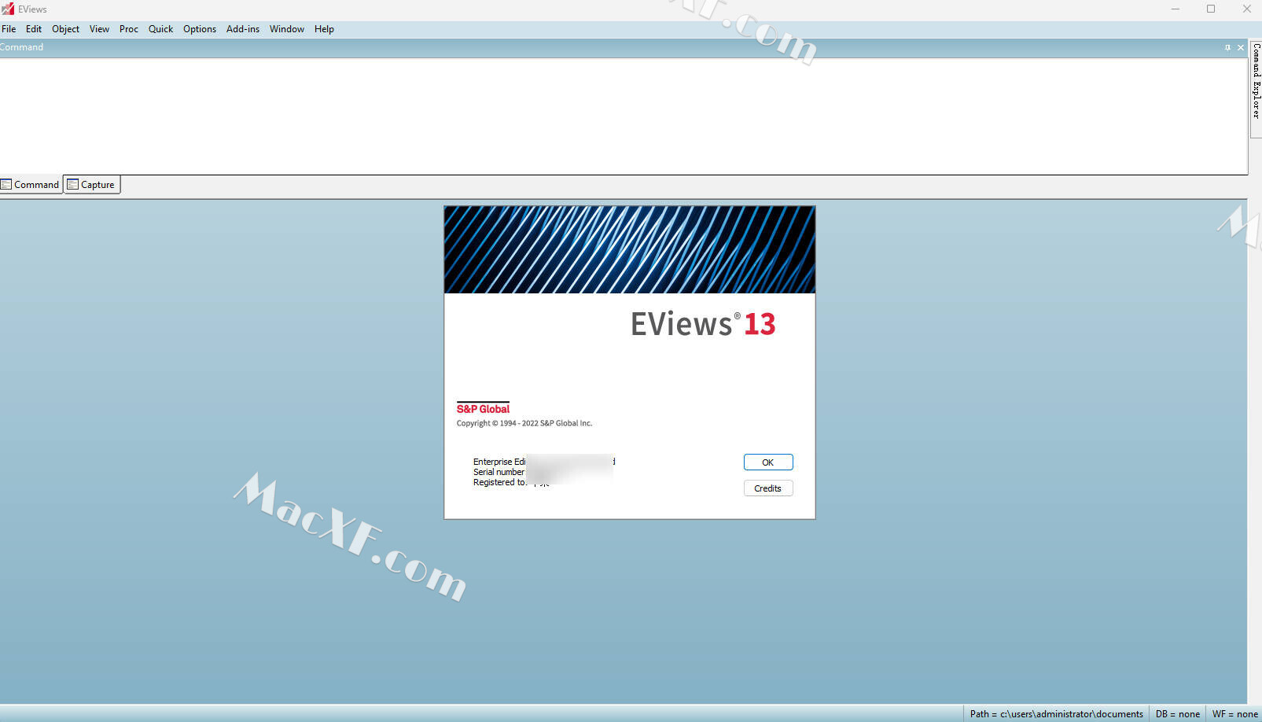
Task: Click the DB = none status indicator
Action: coord(1177,714)
